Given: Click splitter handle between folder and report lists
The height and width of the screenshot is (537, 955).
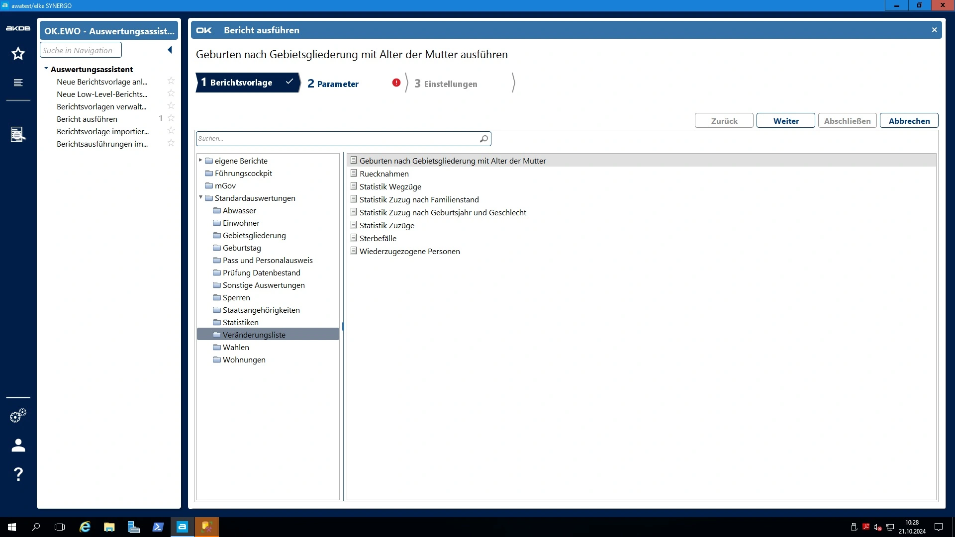Looking at the screenshot, I should pos(343,327).
